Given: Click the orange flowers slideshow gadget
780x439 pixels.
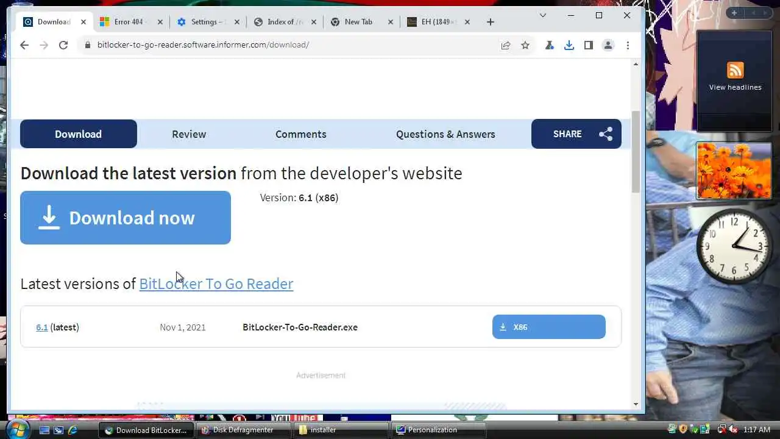Looking at the screenshot, I should 734,171.
